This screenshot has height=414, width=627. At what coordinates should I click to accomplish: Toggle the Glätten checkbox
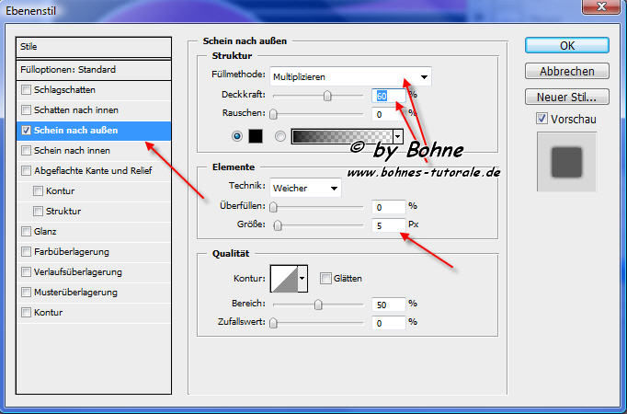[x=325, y=278]
